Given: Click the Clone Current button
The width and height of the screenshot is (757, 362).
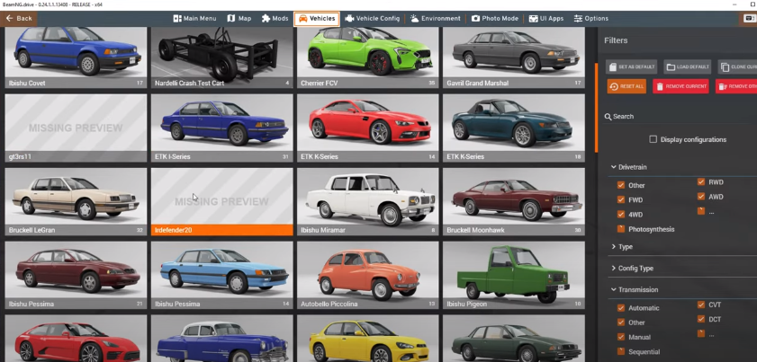Looking at the screenshot, I should [737, 66].
